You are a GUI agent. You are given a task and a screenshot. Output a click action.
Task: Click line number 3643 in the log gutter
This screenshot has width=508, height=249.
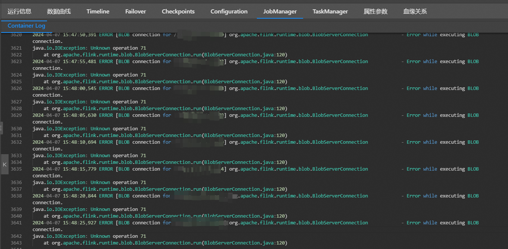tap(16, 243)
